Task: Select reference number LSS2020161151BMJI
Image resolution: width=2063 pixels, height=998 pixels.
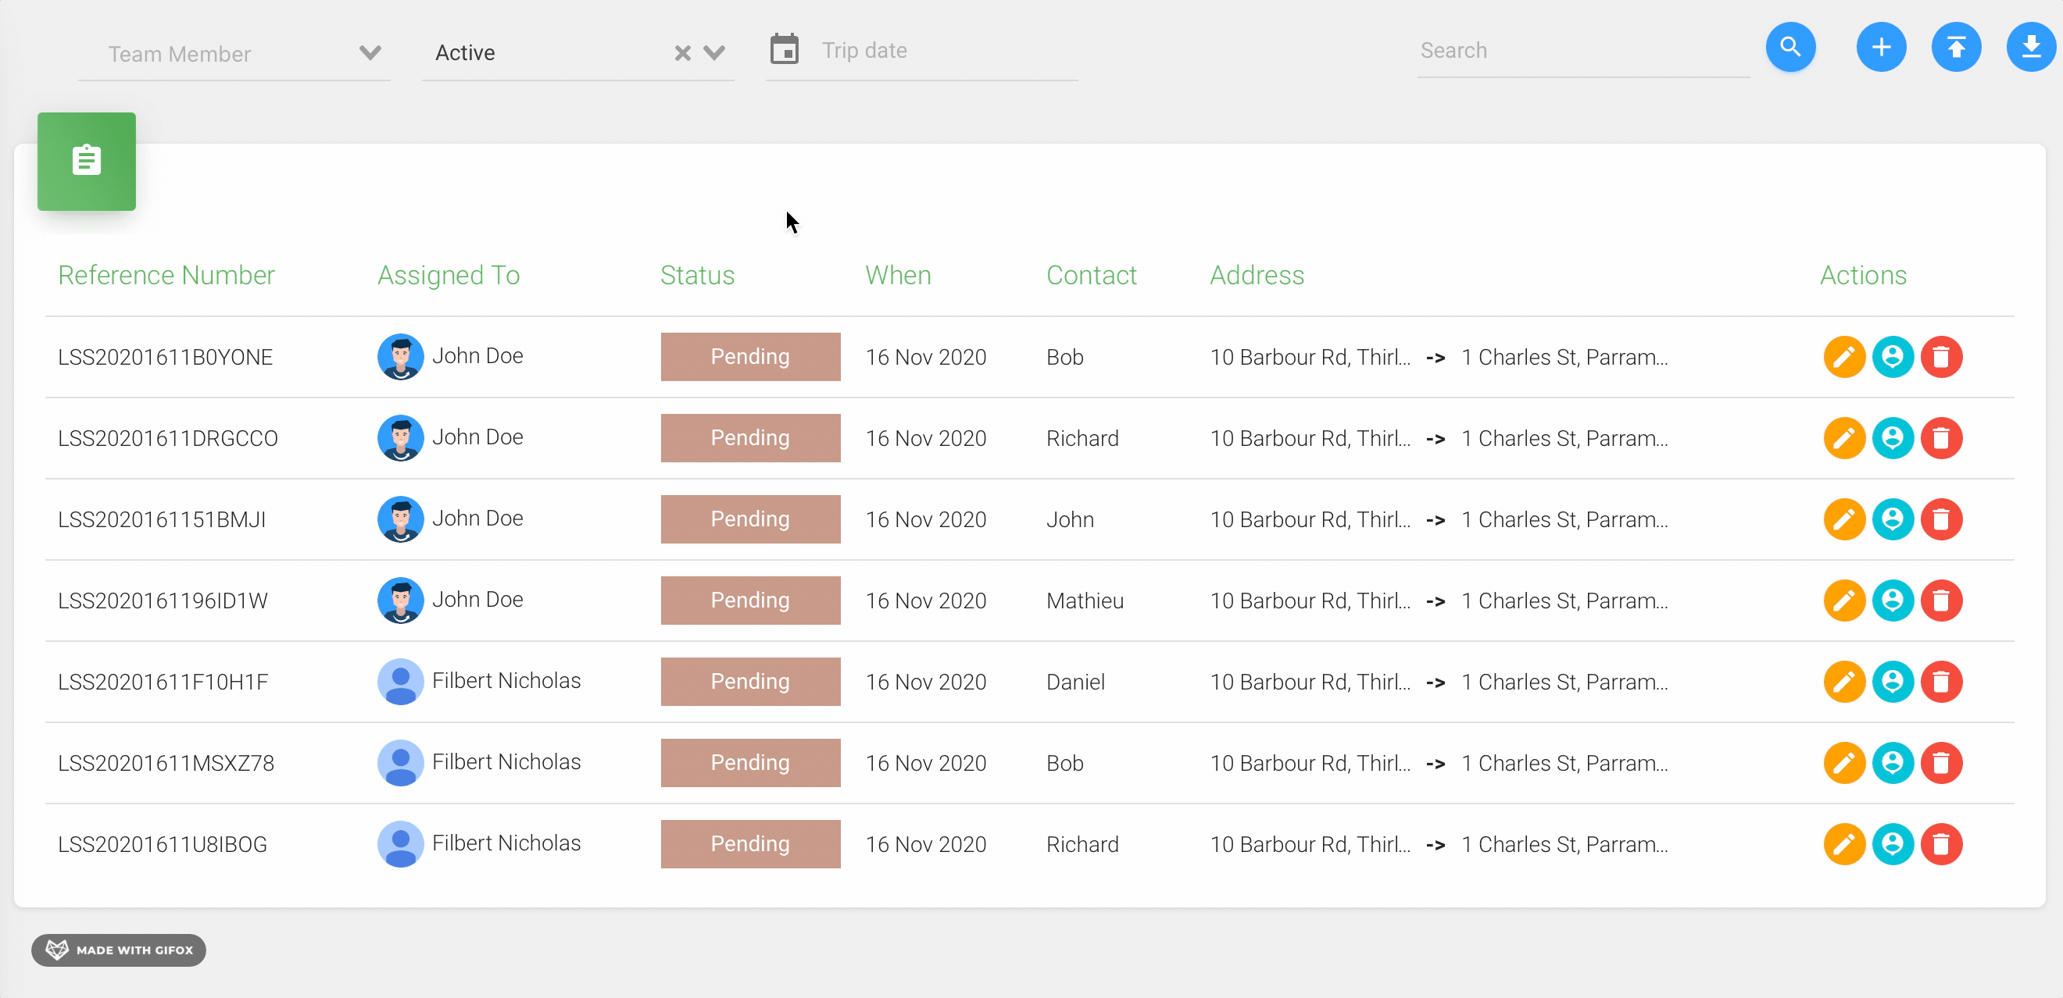Action: coord(162,520)
